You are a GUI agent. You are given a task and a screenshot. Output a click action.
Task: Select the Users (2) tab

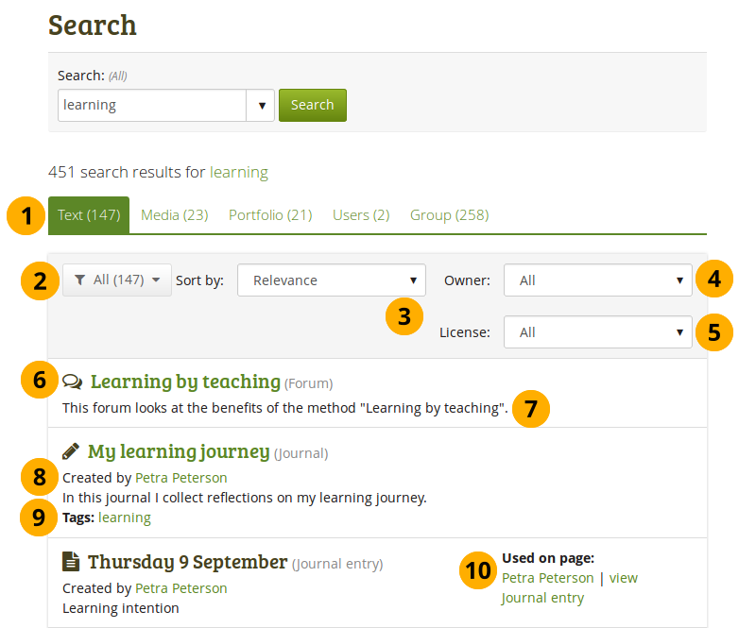point(361,215)
